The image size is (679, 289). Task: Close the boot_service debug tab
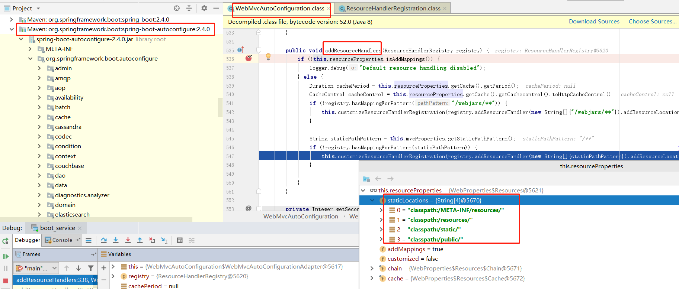80,228
